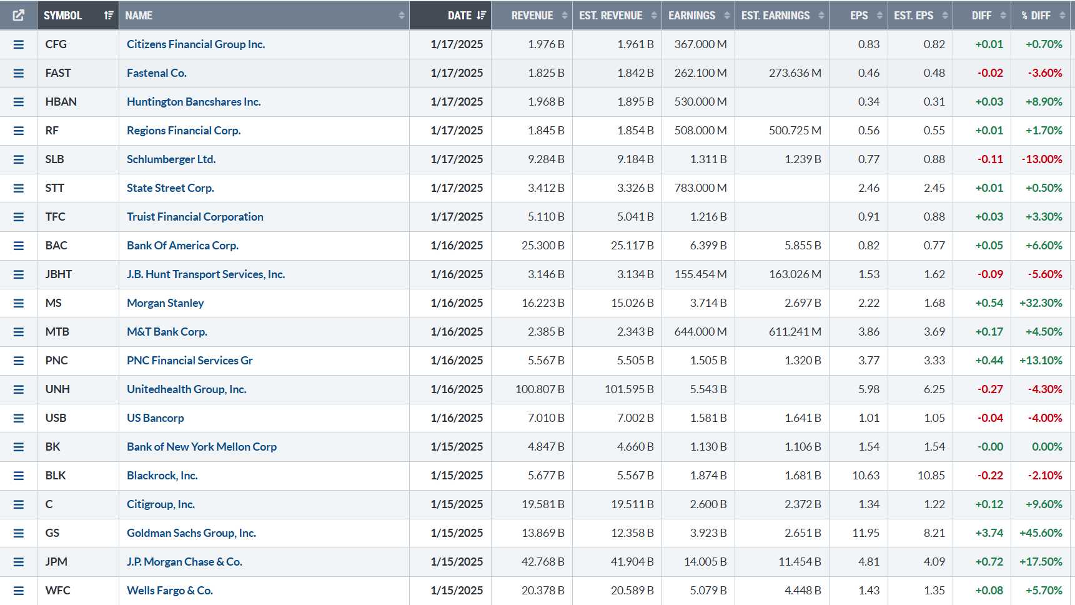
Task: Open the row menu icon for BLK
Action: tap(19, 476)
